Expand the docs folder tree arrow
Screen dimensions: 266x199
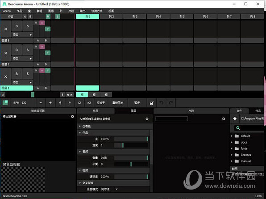(232, 142)
